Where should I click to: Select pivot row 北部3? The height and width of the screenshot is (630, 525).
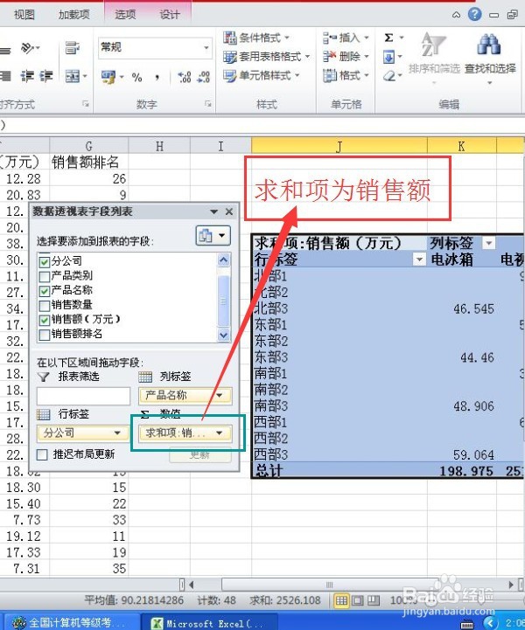271,308
